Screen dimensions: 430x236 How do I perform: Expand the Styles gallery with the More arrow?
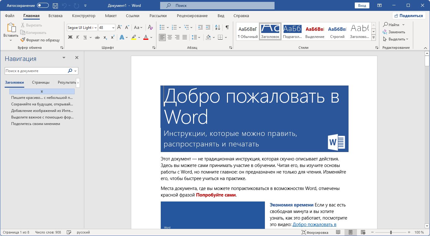(x=373, y=38)
